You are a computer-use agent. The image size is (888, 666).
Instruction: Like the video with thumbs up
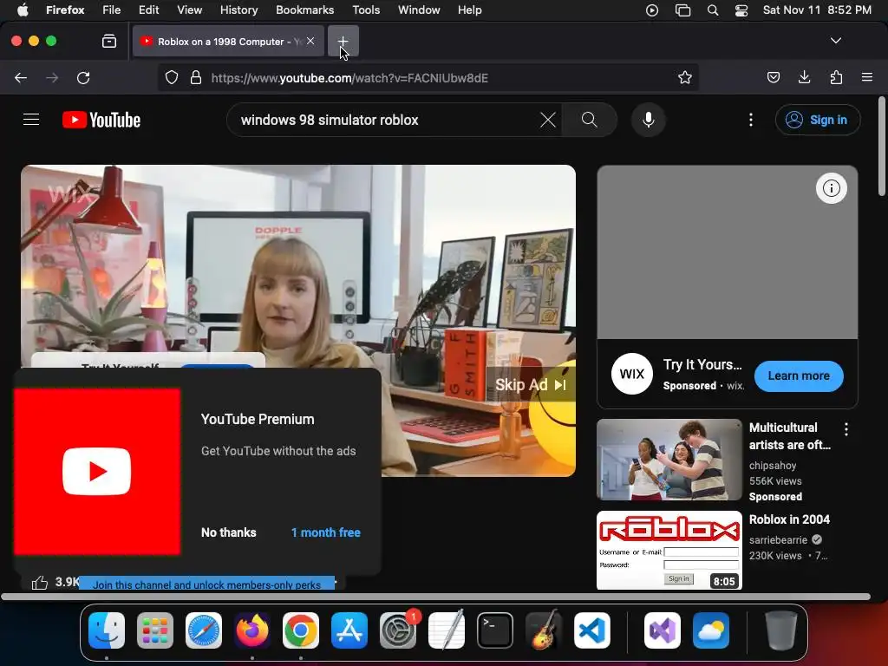click(x=40, y=582)
